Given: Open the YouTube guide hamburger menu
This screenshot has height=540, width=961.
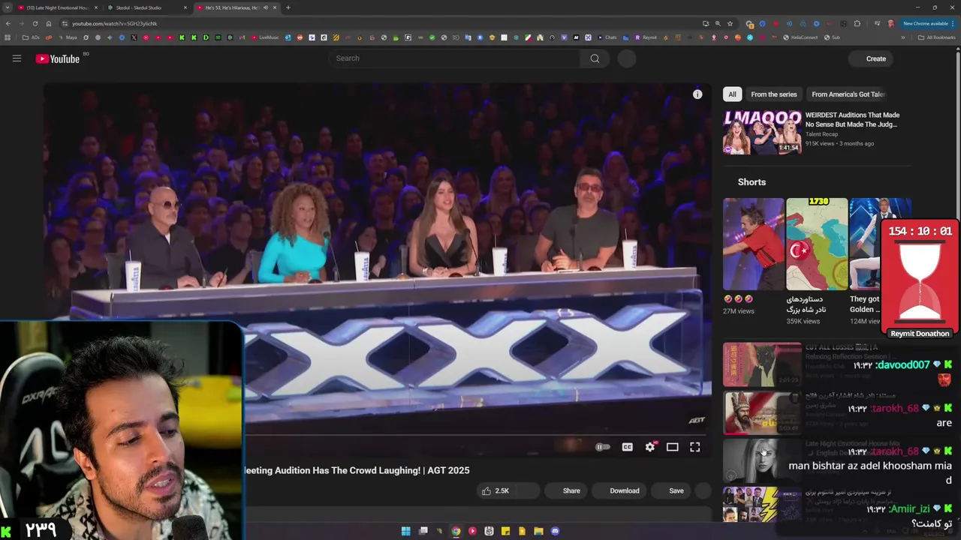Looking at the screenshot, I should [17, 58].
